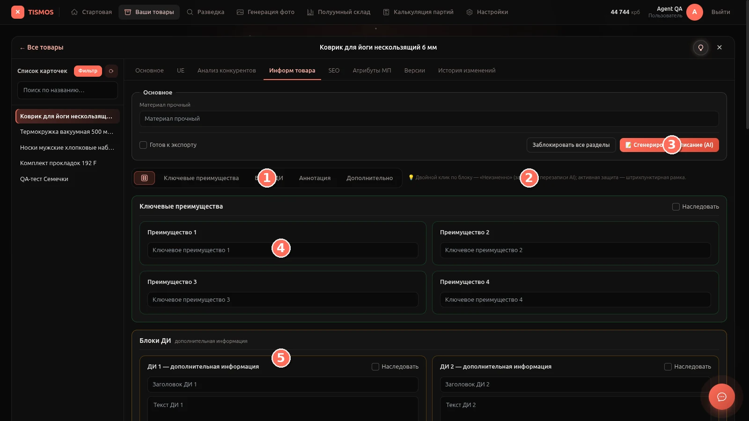Switch to the SEO tab

334,71
